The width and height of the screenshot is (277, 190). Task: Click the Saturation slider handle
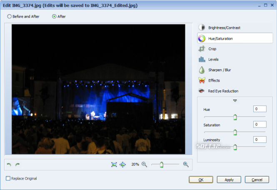point(235,132)
